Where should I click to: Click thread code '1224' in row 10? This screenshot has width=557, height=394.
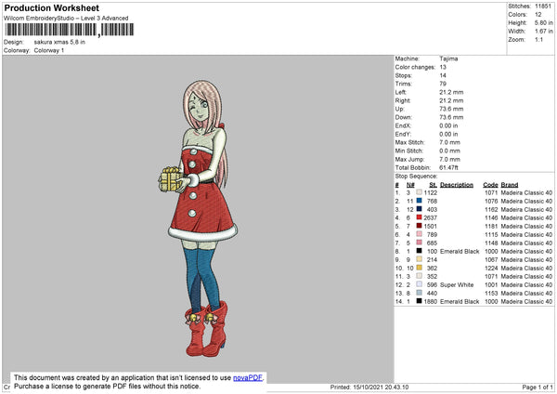[491, 269]
